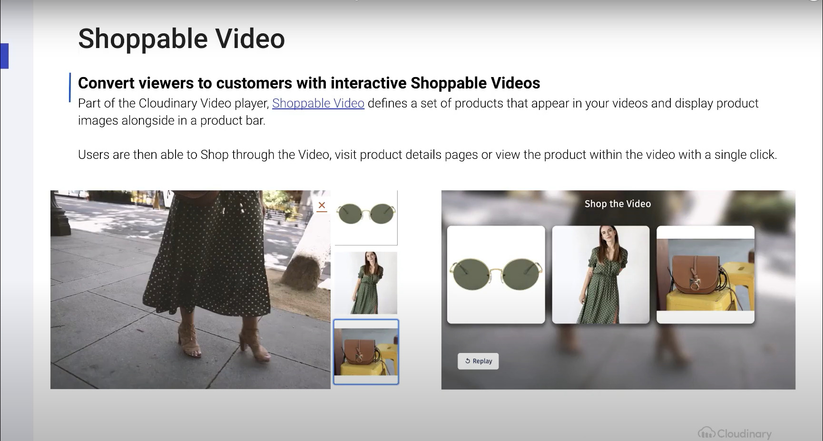Open the large sunglasses card under Shop the Video
Viewport: 823px width, 441px height.
tap(496, 275)
